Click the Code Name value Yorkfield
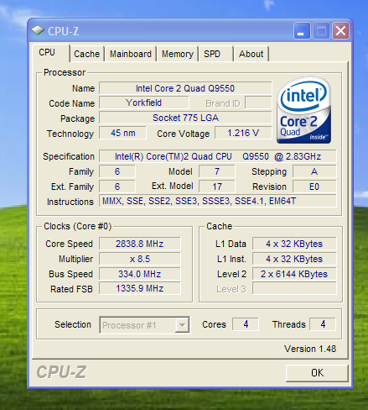368x410 pixels. tap(143, 102)
